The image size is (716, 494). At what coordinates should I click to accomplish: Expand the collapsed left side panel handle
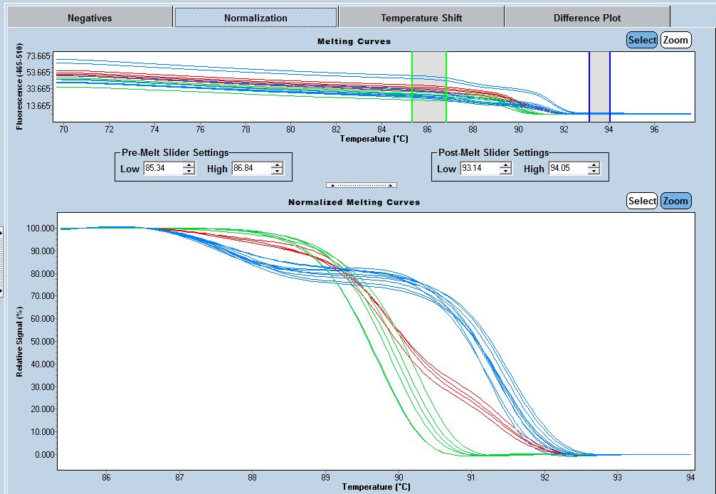click(x=2, y=260)
